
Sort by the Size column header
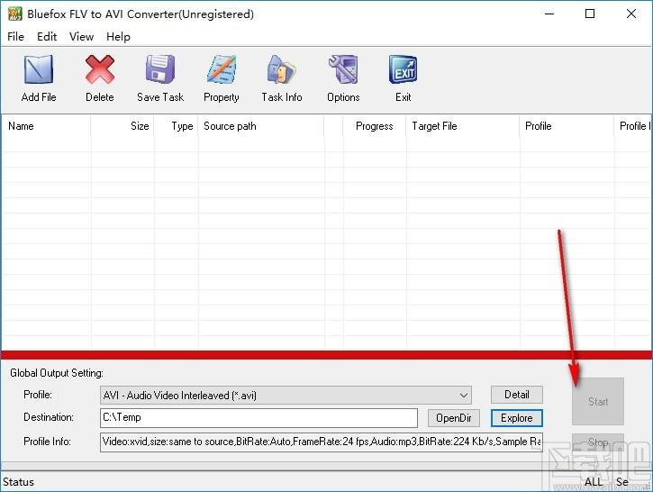tap(122, 126)
